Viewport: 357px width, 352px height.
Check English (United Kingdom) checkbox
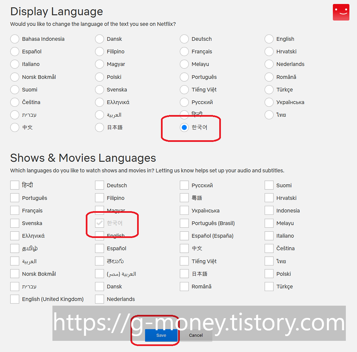(x=15, y=299)
